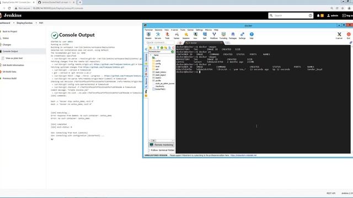Click the green go button beside SFTP path

point(173,52)
